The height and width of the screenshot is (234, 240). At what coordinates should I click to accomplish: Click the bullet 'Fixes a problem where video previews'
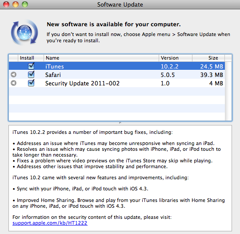[112, 161]
